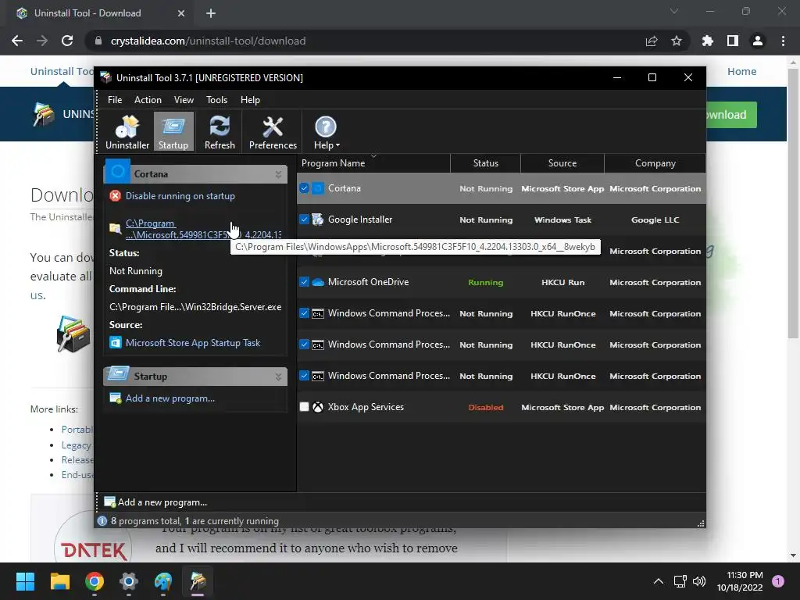Show hidden system tray icons
This screenshot has height=600, width=800.
pos(659,581)
